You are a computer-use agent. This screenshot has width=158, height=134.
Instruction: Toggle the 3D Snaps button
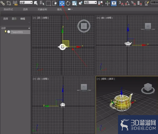coord(121,3)
